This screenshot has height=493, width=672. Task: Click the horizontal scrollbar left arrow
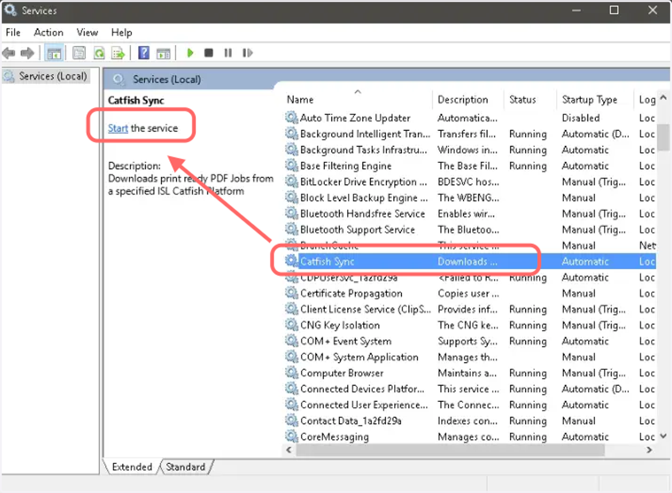pos(290,450)
